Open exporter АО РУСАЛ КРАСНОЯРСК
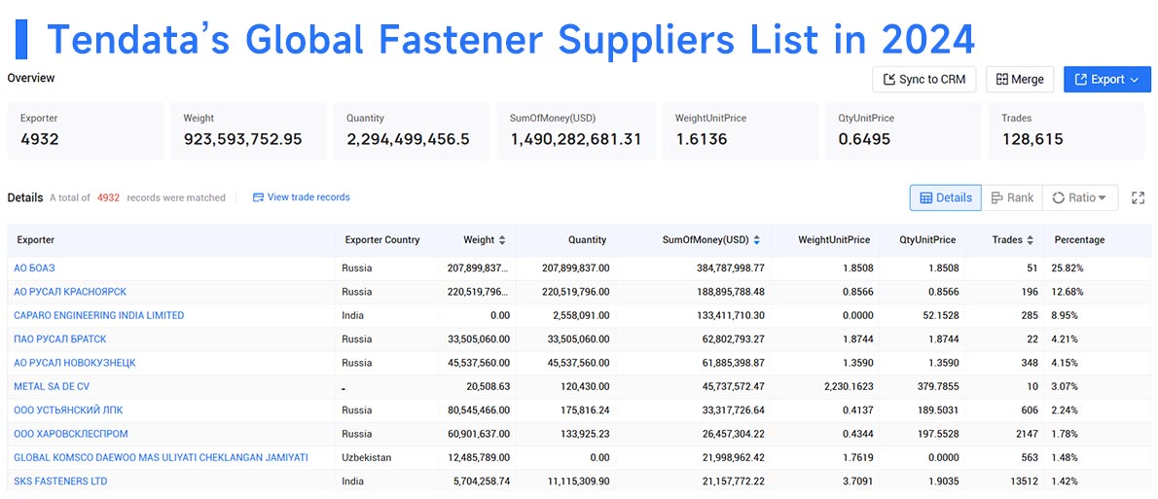Screen dimensions: 1158x499 coord(70,292)
